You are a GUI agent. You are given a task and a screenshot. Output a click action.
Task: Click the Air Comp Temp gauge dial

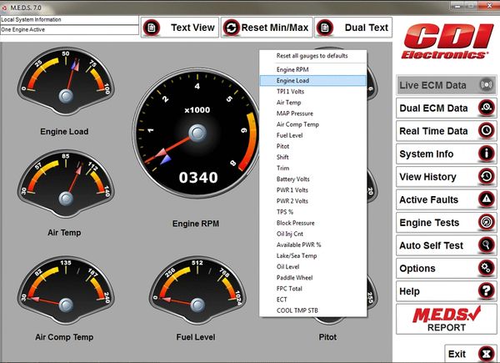tap(66, 290)
